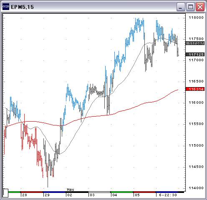
Task: Minimize the EPM5,15 chart window
Action: click(x=181, y=7)
